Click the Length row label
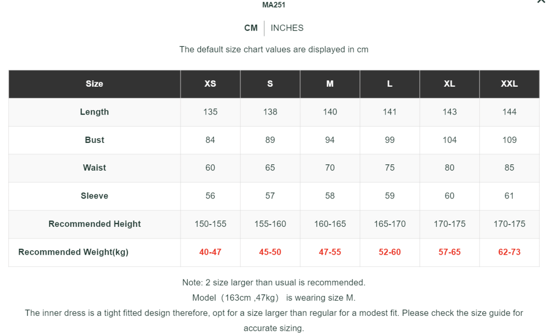Screen dimensions: 548x335 95,112
